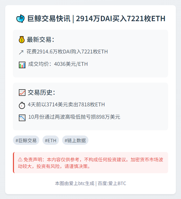Click the headline about 2914万DAI买入7221枚ETH
The height and width of the screenshot is (199, 181).
[96, 19]
